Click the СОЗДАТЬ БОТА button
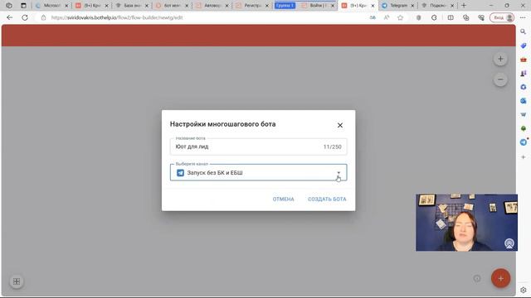Viewport: 531px width, 298px height. [x=327, y=199]
